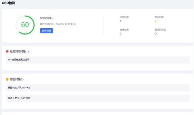Click the orange warning icon beside 警告问题(2)
194x115 pixels.
[x=7, y=80]
